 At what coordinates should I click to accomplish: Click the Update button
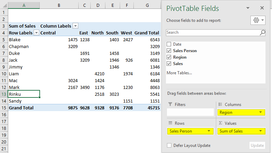coord(257,146)
